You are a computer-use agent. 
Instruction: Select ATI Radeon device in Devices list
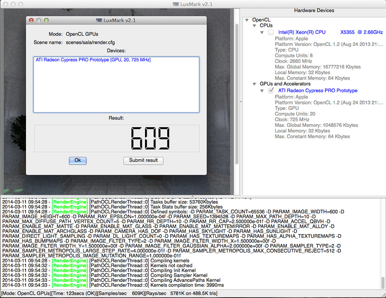tap(93, 60)
